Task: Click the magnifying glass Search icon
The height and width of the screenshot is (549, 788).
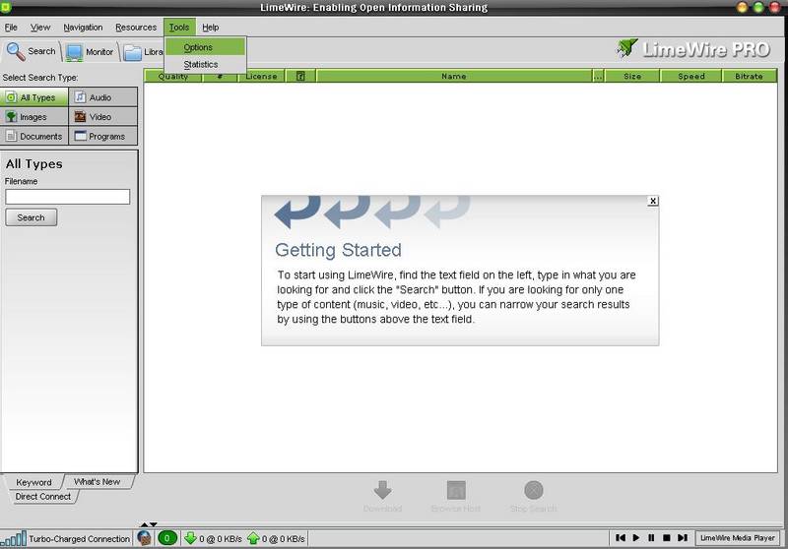Action: (x=15, y=51)
